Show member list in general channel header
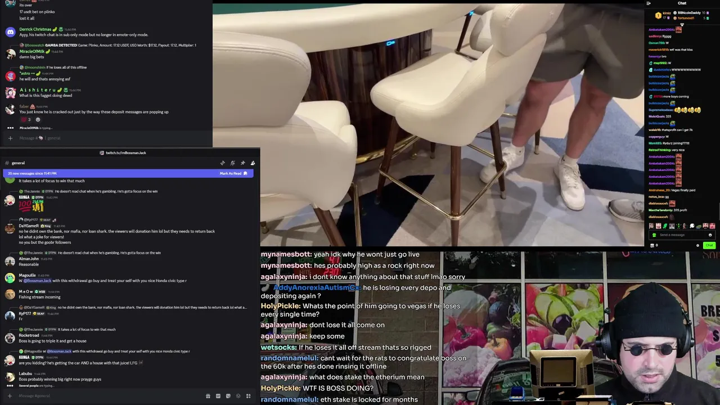 [x=253, y=163]
